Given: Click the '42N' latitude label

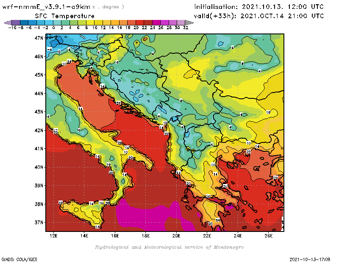Looking at the screenshot, I should pos(39,130).
